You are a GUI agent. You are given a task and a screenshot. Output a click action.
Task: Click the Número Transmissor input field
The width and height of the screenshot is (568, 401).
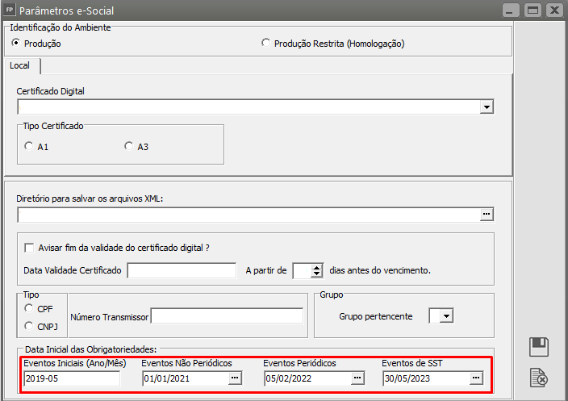pyautogui.click(x=227, y=316)
